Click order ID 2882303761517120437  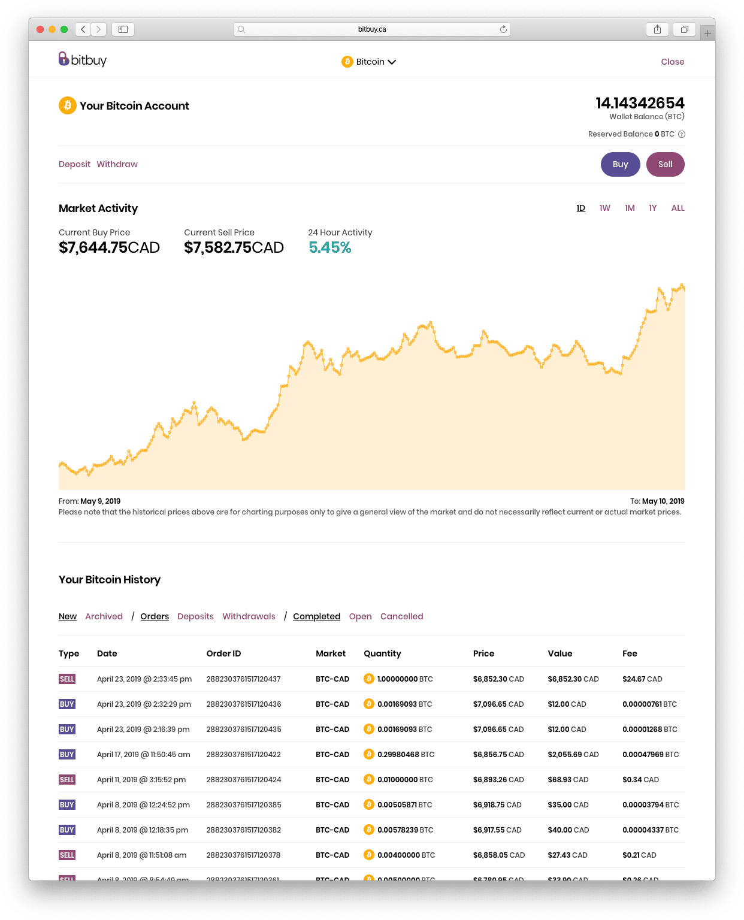coord(244,679)
